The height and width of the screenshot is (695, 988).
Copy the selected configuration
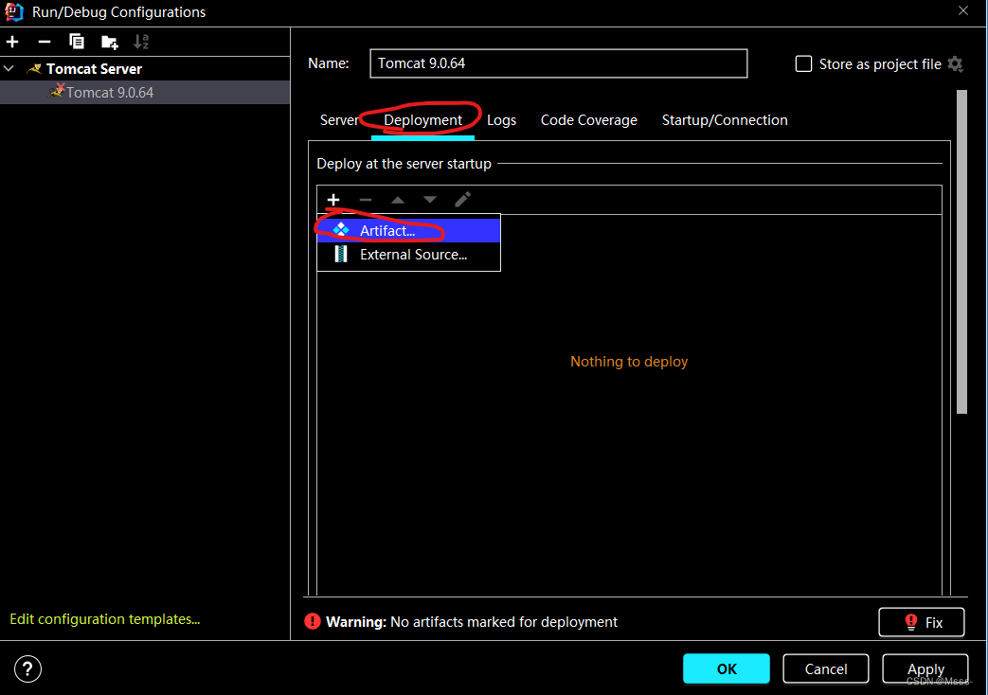76,43
